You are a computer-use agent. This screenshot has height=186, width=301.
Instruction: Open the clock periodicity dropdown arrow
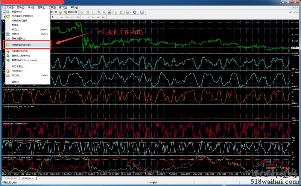(138, 12)
